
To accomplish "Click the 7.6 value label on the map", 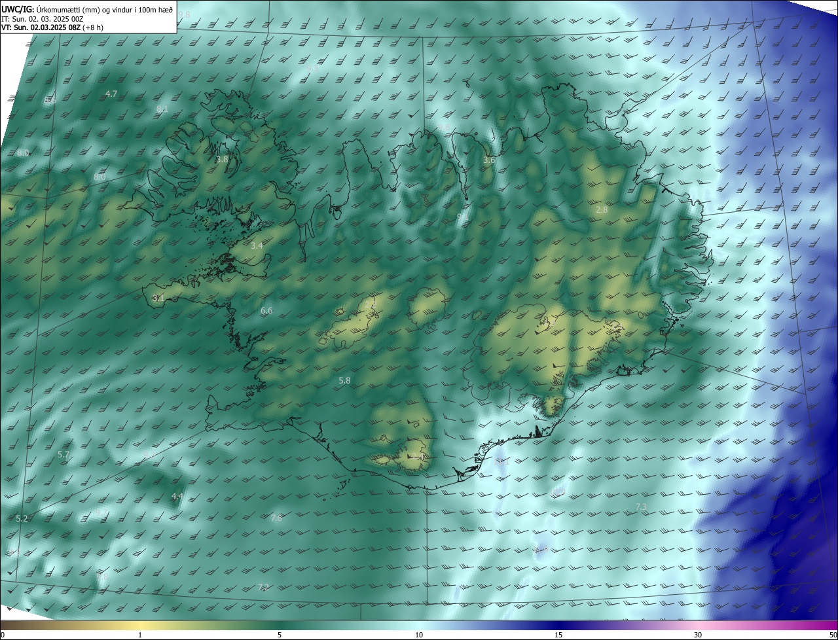I will [276, 518].
